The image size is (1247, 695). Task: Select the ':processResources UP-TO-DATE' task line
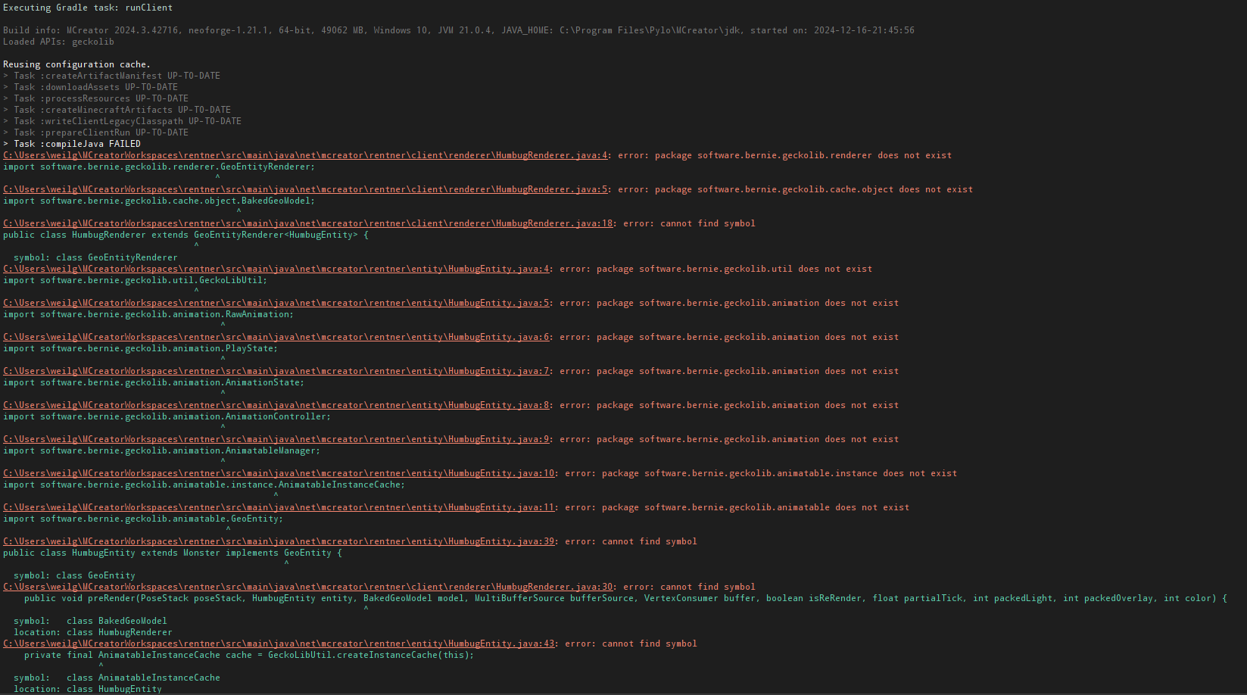(x=95, y=98)
